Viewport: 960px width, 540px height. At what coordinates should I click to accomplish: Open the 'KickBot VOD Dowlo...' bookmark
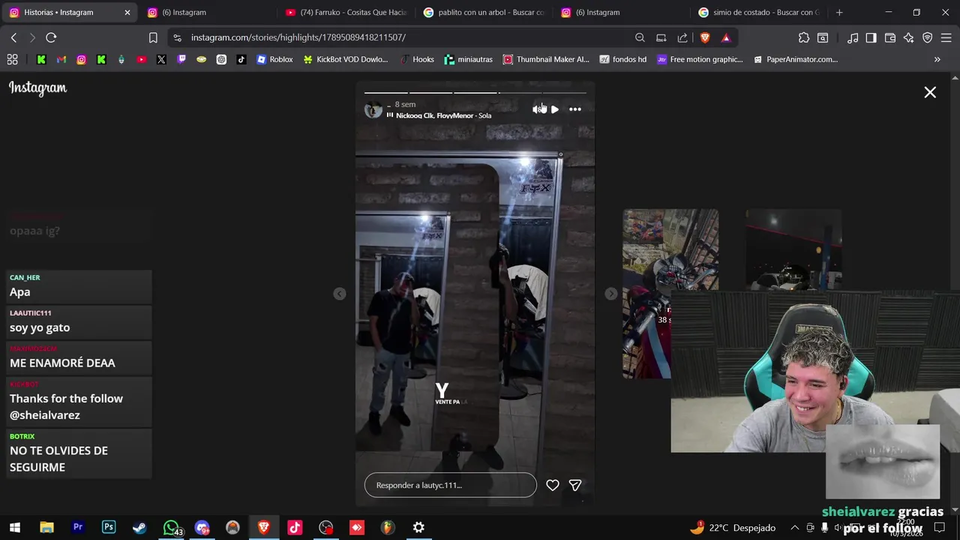point(346,59)
